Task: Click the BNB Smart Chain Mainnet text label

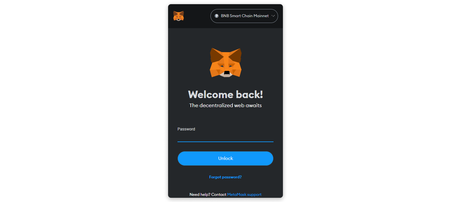Action: coord(245,16)
